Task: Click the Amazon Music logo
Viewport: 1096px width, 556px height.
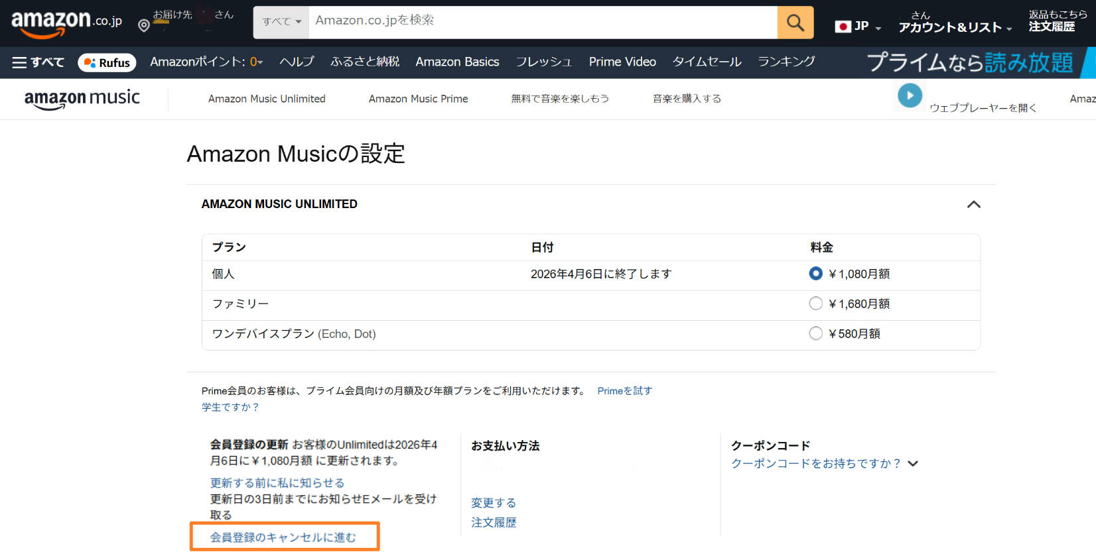Action: pos(82,99)
